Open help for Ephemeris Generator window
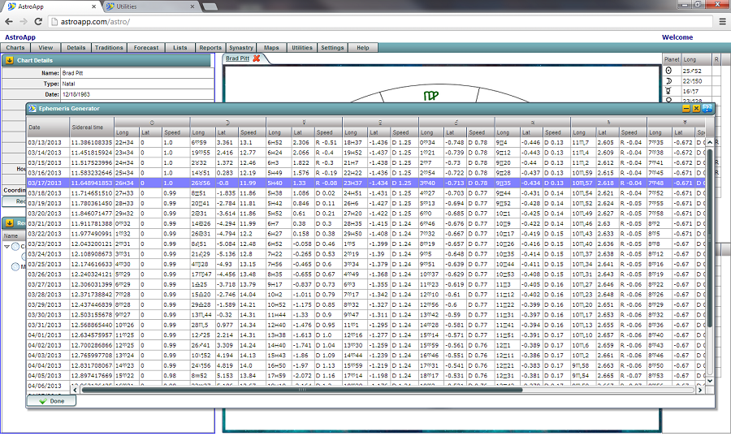Image resolution: width=731 pixels, height=436 pixels. click(707, 108)
